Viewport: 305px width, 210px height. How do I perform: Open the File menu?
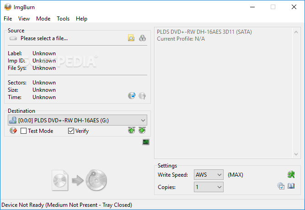[x=8, y=19]
